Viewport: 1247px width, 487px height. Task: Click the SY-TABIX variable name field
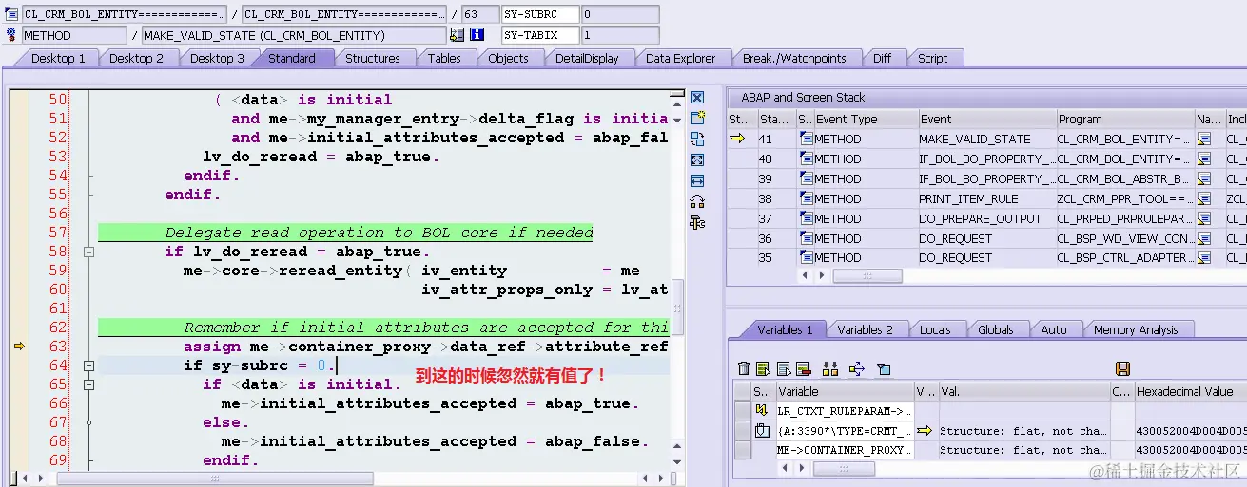click(x=540, y=35)
